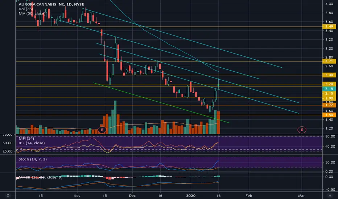This screenshot has width=338, height=199.
Task: Click the 3.49 horizontal line price label
Action: click(x=329, y=27)
